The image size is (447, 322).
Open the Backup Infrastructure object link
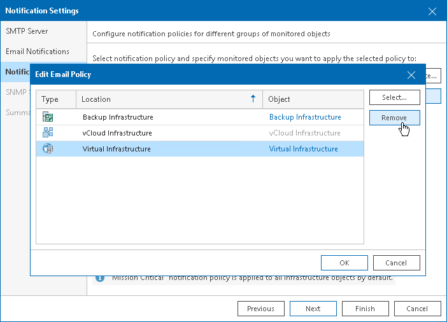[x=305, y=117]
